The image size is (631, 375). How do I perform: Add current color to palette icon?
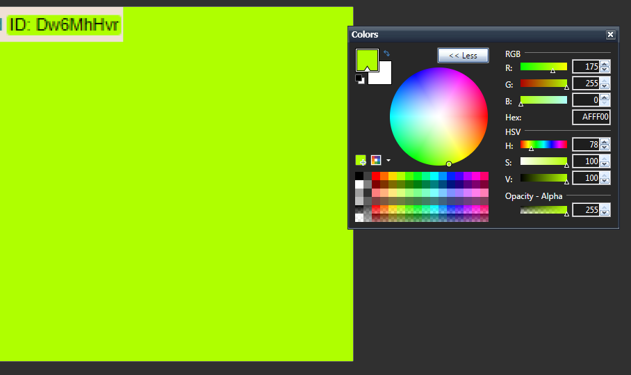[x=361, y=160]
